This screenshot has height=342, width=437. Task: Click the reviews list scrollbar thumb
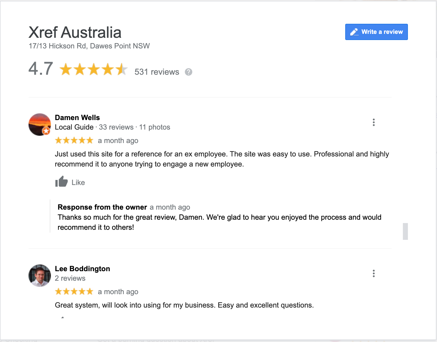(x=405, y=231)
